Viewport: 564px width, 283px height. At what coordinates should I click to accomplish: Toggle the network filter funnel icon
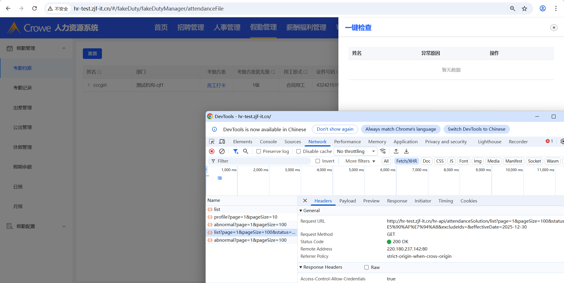[x=236, y=151]
